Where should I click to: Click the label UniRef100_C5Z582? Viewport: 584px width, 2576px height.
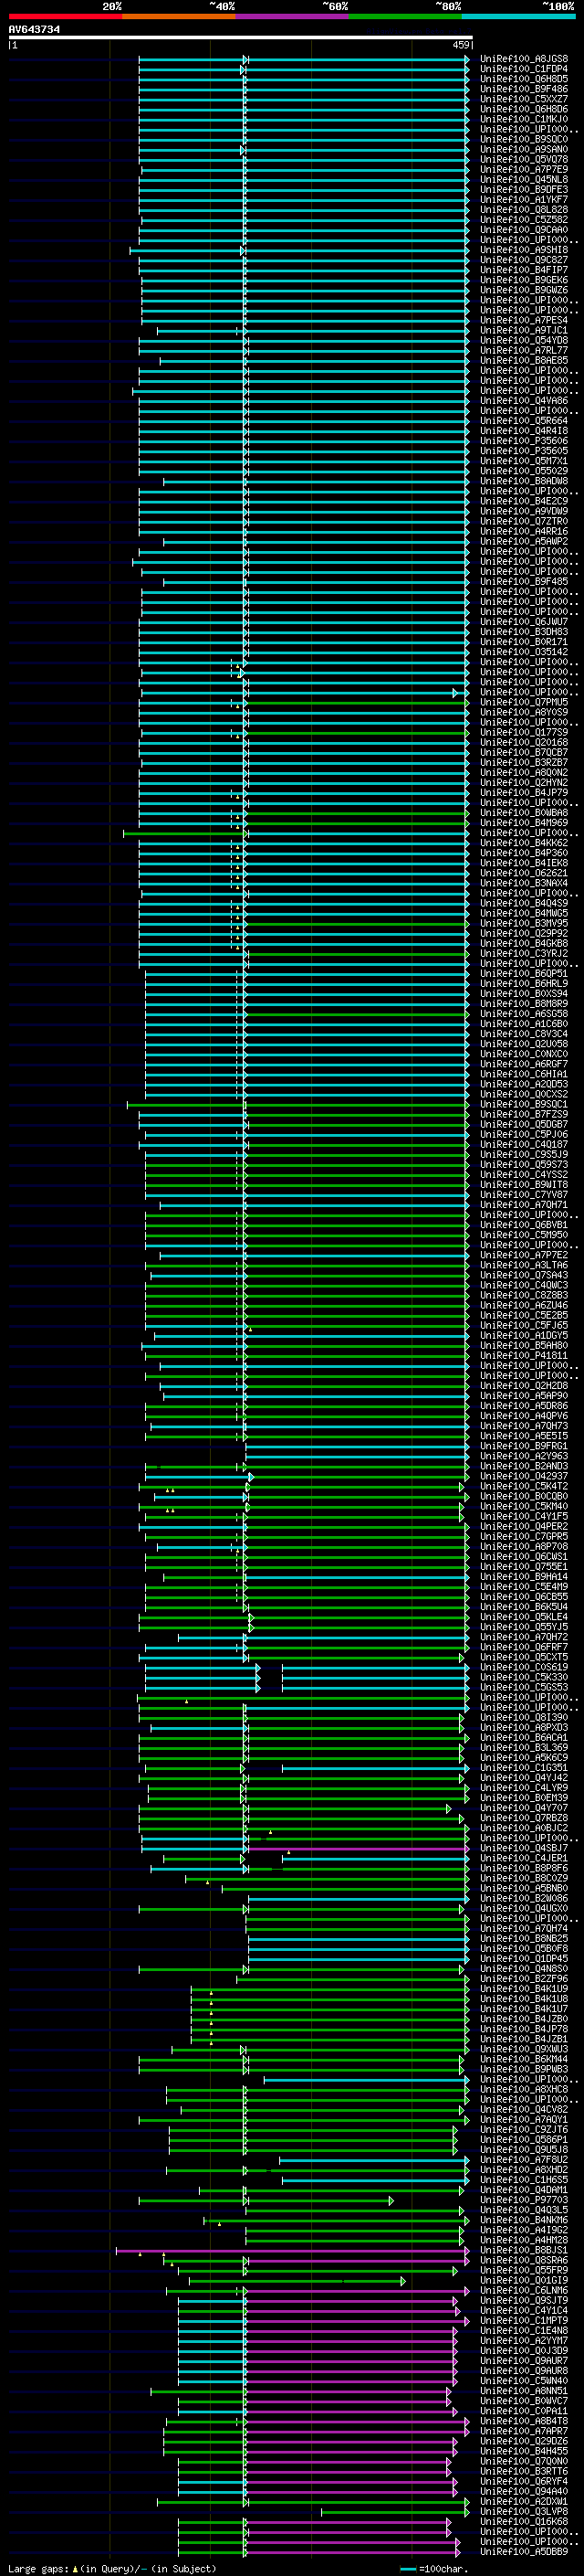[524, 220]
